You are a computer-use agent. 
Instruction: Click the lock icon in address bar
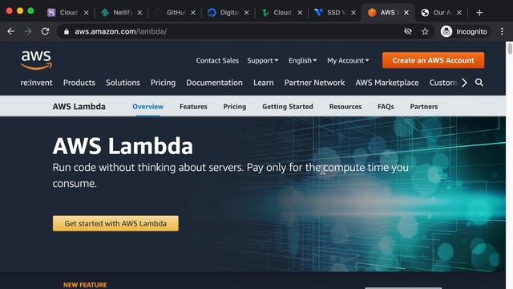[x=67, y=31]
